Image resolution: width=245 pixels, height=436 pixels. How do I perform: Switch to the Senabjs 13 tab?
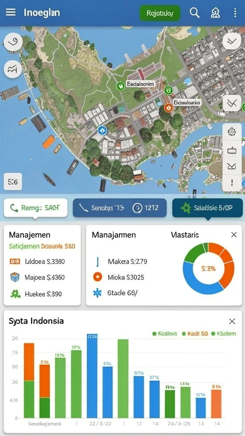[120, 207]
